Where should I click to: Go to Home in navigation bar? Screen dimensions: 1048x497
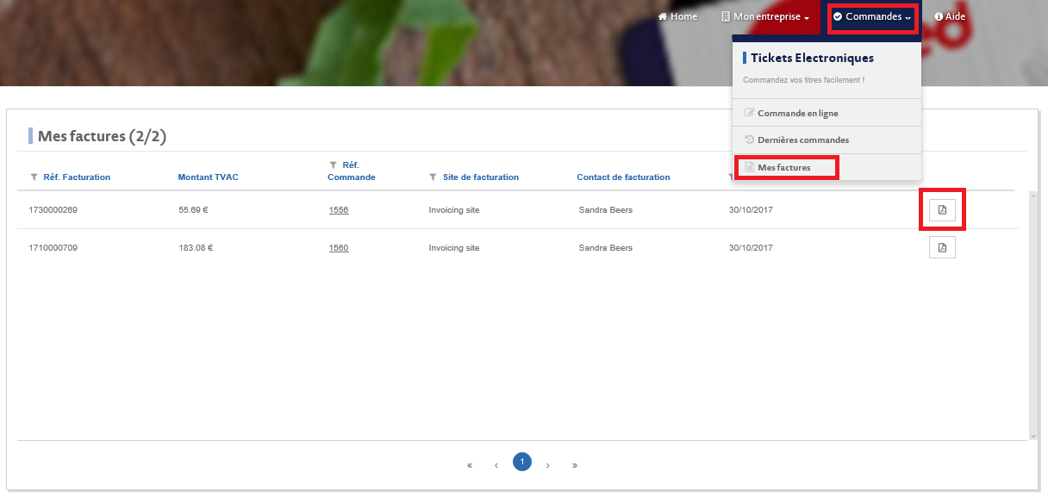pyautogui.click(x=677, y=16)
